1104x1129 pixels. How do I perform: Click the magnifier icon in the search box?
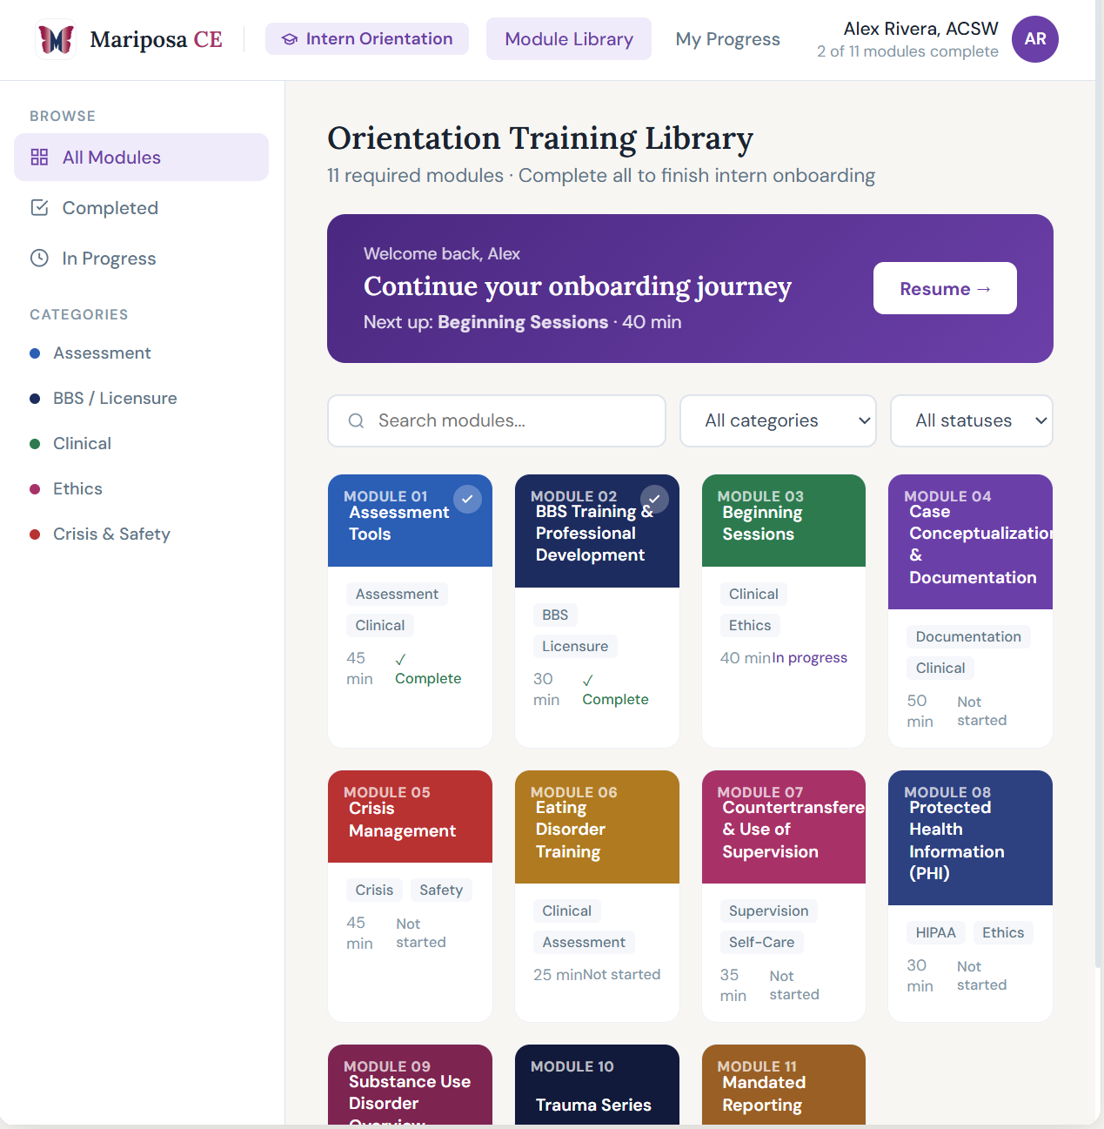point(356,420)
